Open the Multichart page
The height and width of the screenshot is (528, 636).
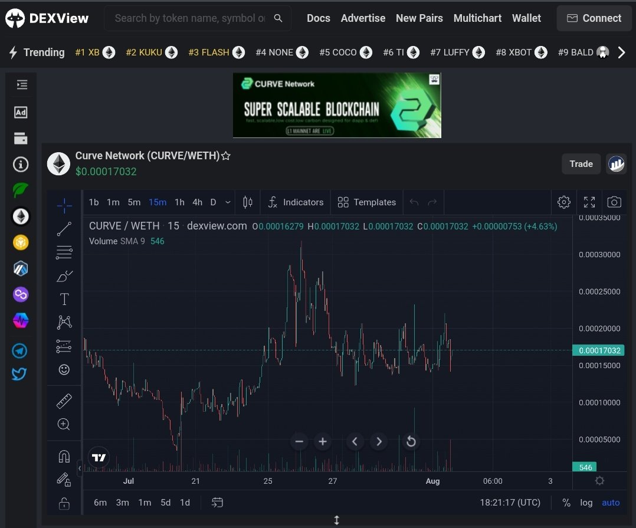(x=477, y=18)
